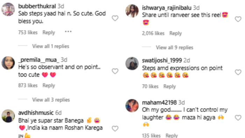
Task: Like ishwarya_rajinibalu's comment with the heart
Action: [238, 19]
